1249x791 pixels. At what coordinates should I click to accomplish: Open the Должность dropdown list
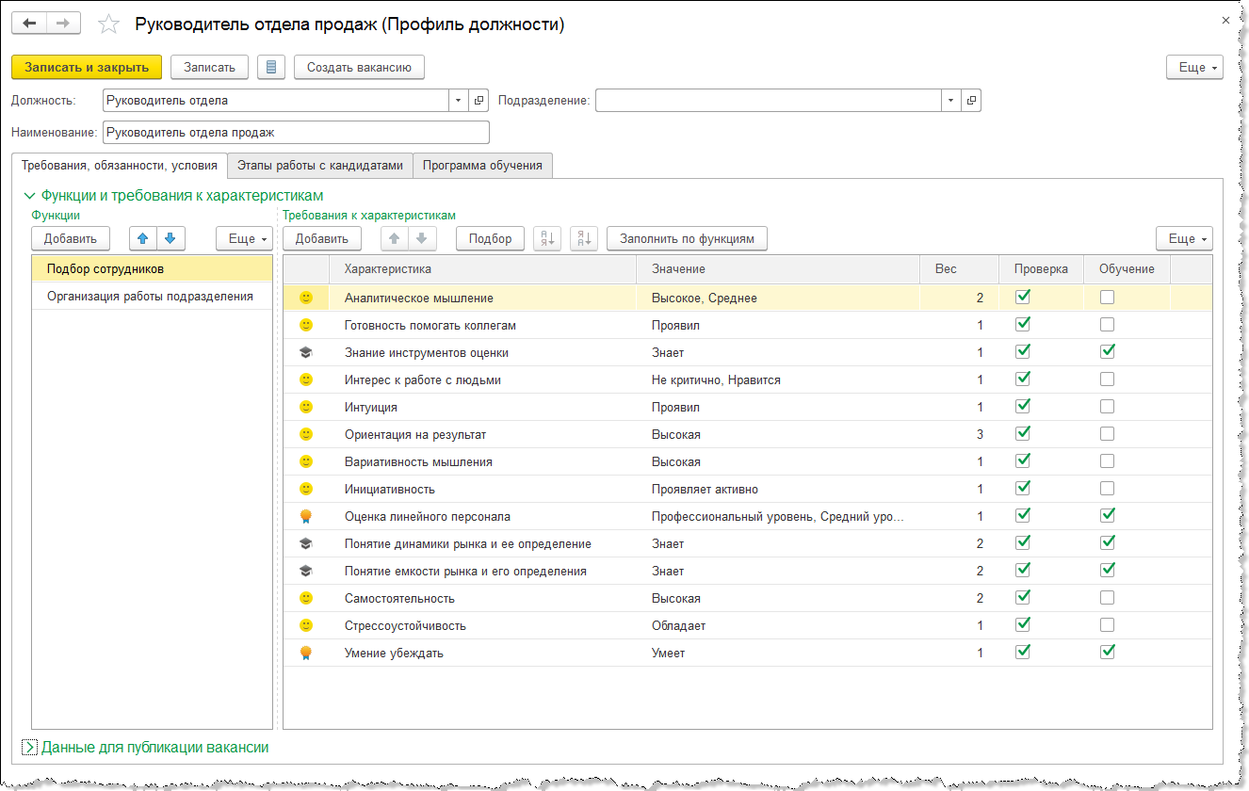click(x=458, y=100)
